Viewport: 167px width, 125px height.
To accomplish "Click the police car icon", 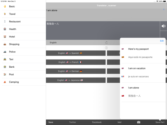I will point(5,52).
